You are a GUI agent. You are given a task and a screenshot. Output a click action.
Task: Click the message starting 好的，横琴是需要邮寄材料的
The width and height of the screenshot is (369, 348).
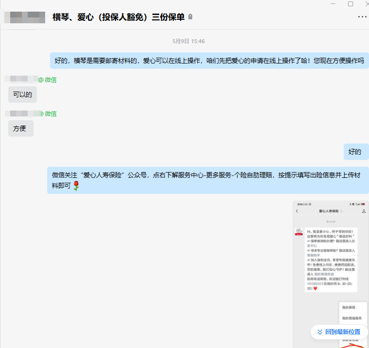tap(209, 61)
